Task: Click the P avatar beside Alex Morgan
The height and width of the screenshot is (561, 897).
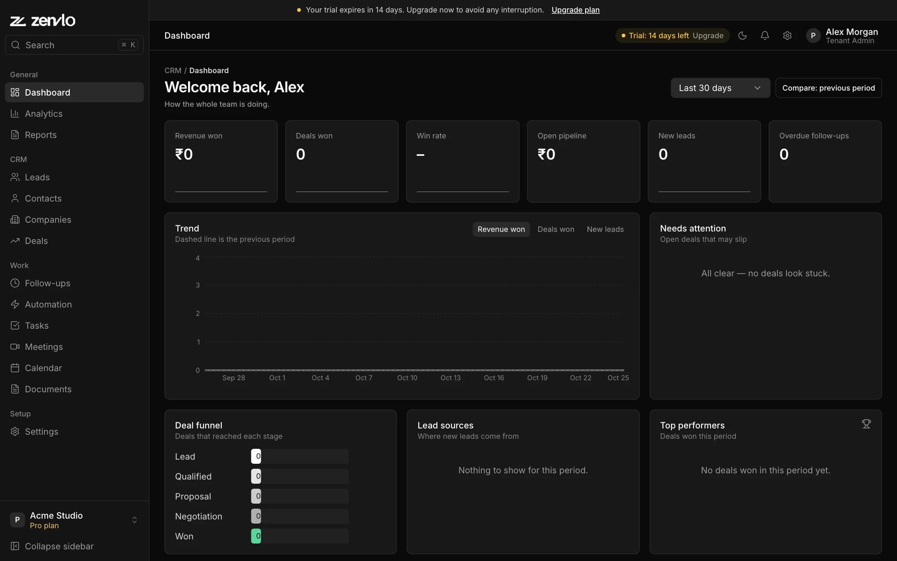Action: [x=813, y=36]
